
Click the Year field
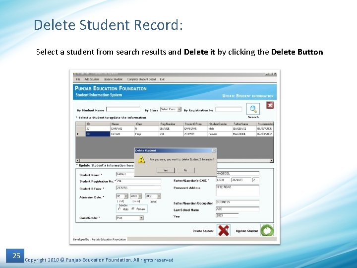[x=227, y=215]
